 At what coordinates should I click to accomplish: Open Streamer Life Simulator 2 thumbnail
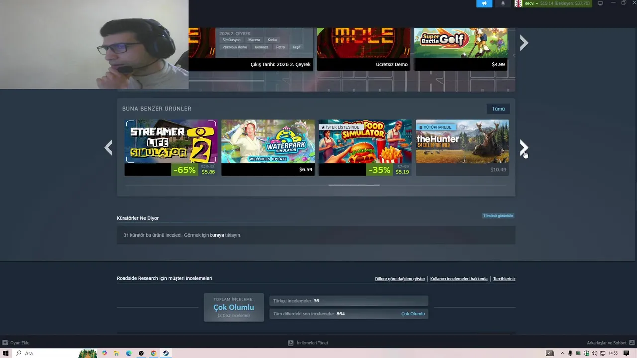(171, 142)
